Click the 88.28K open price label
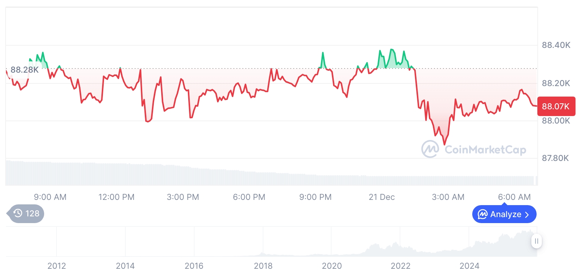 (24, 70)
